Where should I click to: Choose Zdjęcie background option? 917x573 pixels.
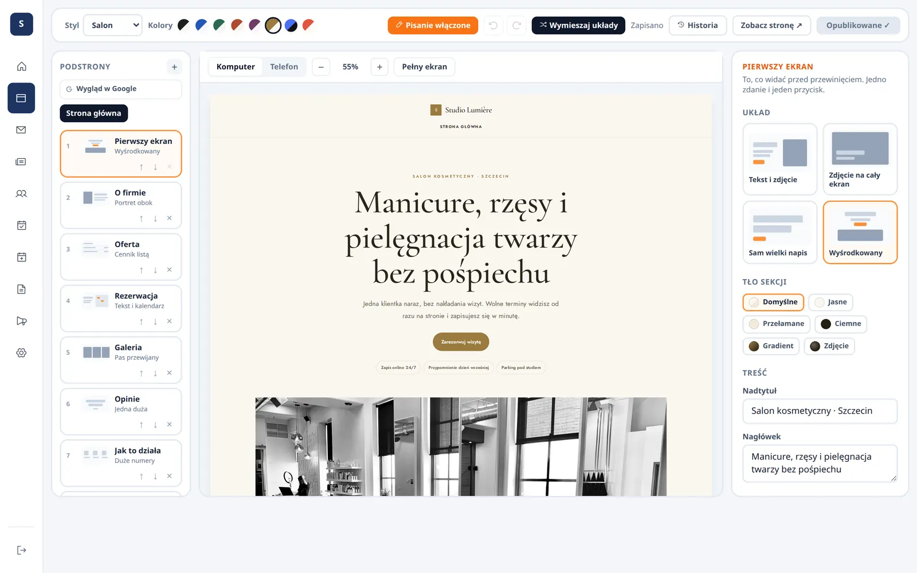click(829, 346)
